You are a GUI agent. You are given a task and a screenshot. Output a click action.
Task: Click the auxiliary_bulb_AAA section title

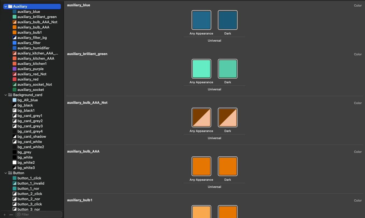83,151
